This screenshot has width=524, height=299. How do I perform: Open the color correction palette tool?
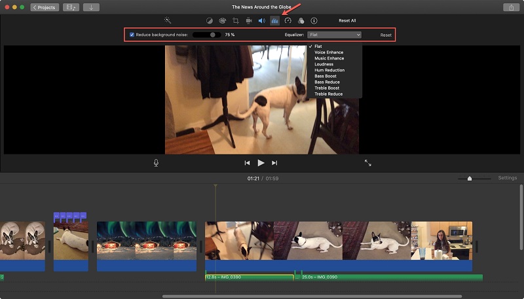[223, 21]
